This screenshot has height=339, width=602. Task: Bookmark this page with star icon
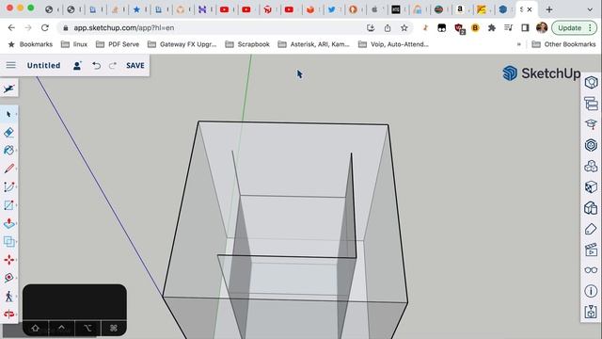pos(404,27)
